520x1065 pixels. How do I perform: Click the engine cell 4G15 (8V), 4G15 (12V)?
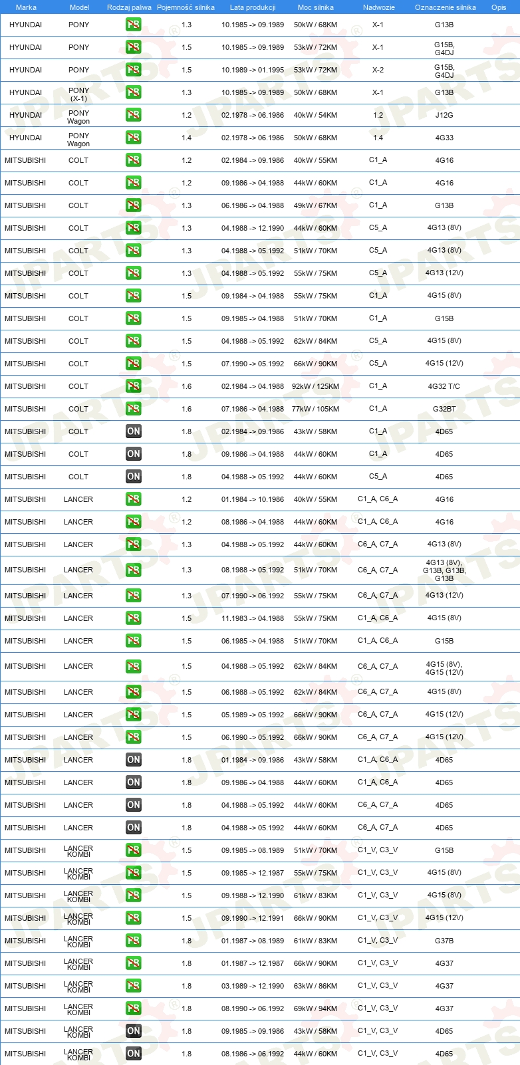click(x=444, y=668)
